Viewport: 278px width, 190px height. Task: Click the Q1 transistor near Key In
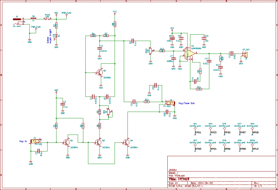67,142
